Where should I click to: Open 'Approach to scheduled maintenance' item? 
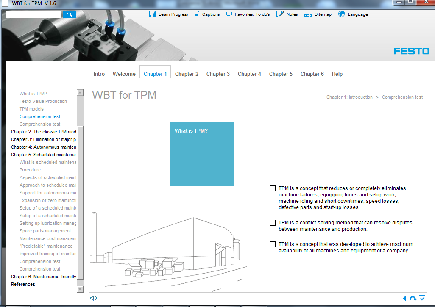pos(47,185)
